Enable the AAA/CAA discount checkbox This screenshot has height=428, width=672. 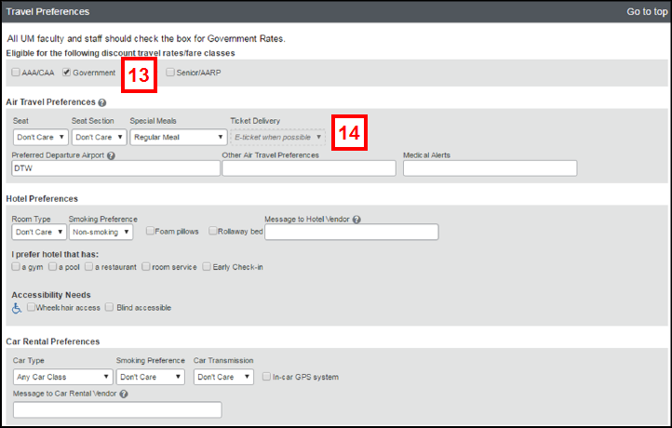16,73
